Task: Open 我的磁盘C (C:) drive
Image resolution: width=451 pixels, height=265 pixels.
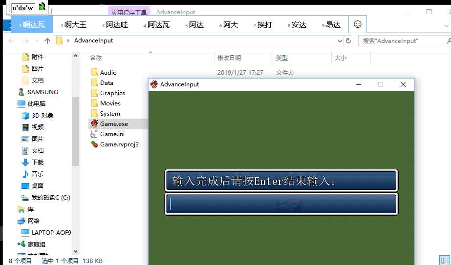Action: point(51,198)
